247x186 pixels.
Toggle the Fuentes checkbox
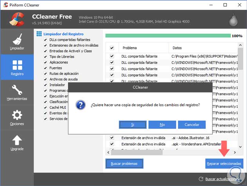click(45, 68)
